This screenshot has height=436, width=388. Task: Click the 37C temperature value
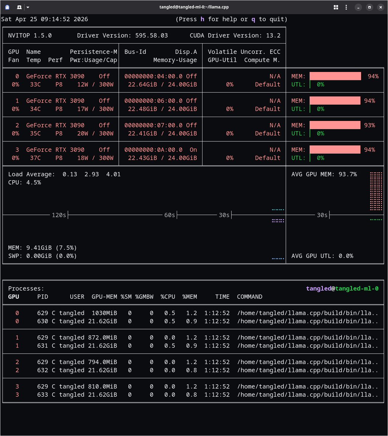pos(35,158)
